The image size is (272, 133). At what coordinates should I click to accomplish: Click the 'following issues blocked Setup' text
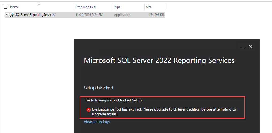pyautogui.click(x=113, y=100)
